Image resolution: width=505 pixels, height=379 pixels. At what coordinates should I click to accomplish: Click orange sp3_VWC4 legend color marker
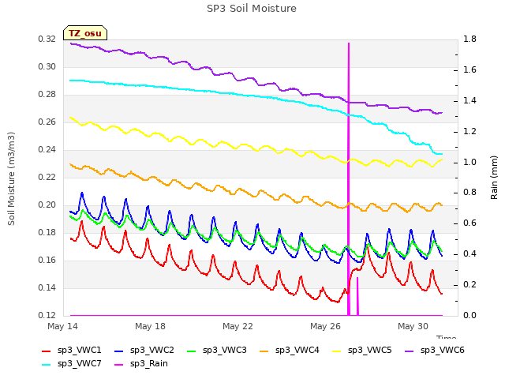264,351
